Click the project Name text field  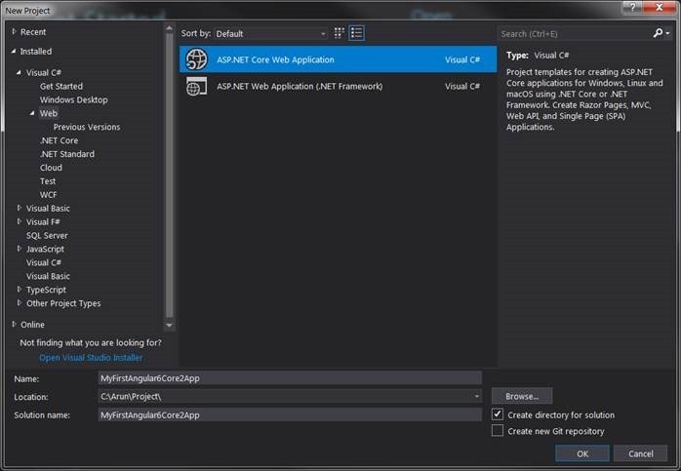290,378
